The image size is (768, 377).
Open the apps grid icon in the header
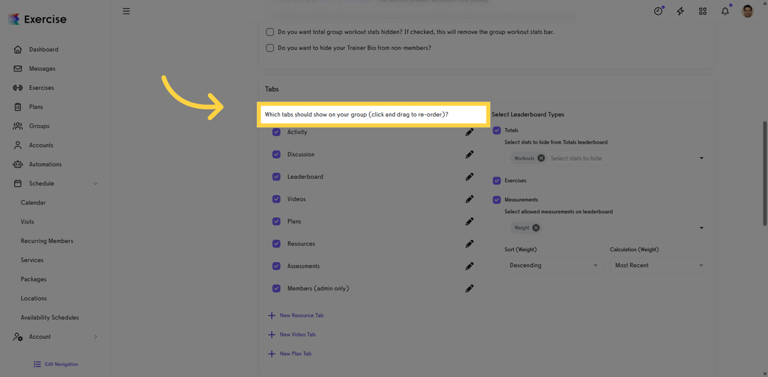[x=703, y=11]
